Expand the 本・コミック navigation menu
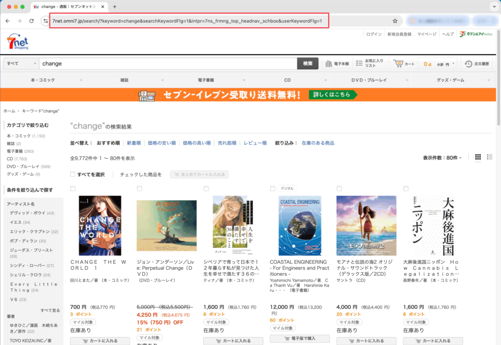Image resolution: width=501 pixels, height=345 pixels. tap(43, 80)
